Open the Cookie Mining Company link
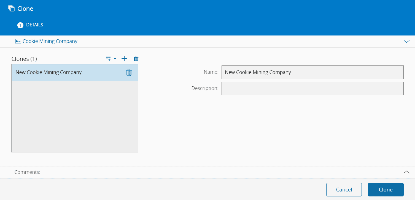Image resolution: width=415 pixels, height=200 pixels. (x=50, y=41)
